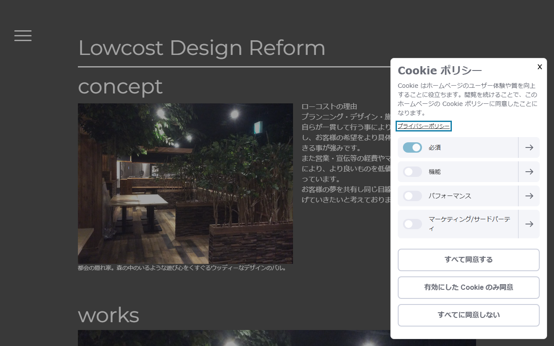The width and height of the screenshot is (554, 346).
Task: Enable the パフォーマンス cookie switch
Action: click(x=412, y=196)
